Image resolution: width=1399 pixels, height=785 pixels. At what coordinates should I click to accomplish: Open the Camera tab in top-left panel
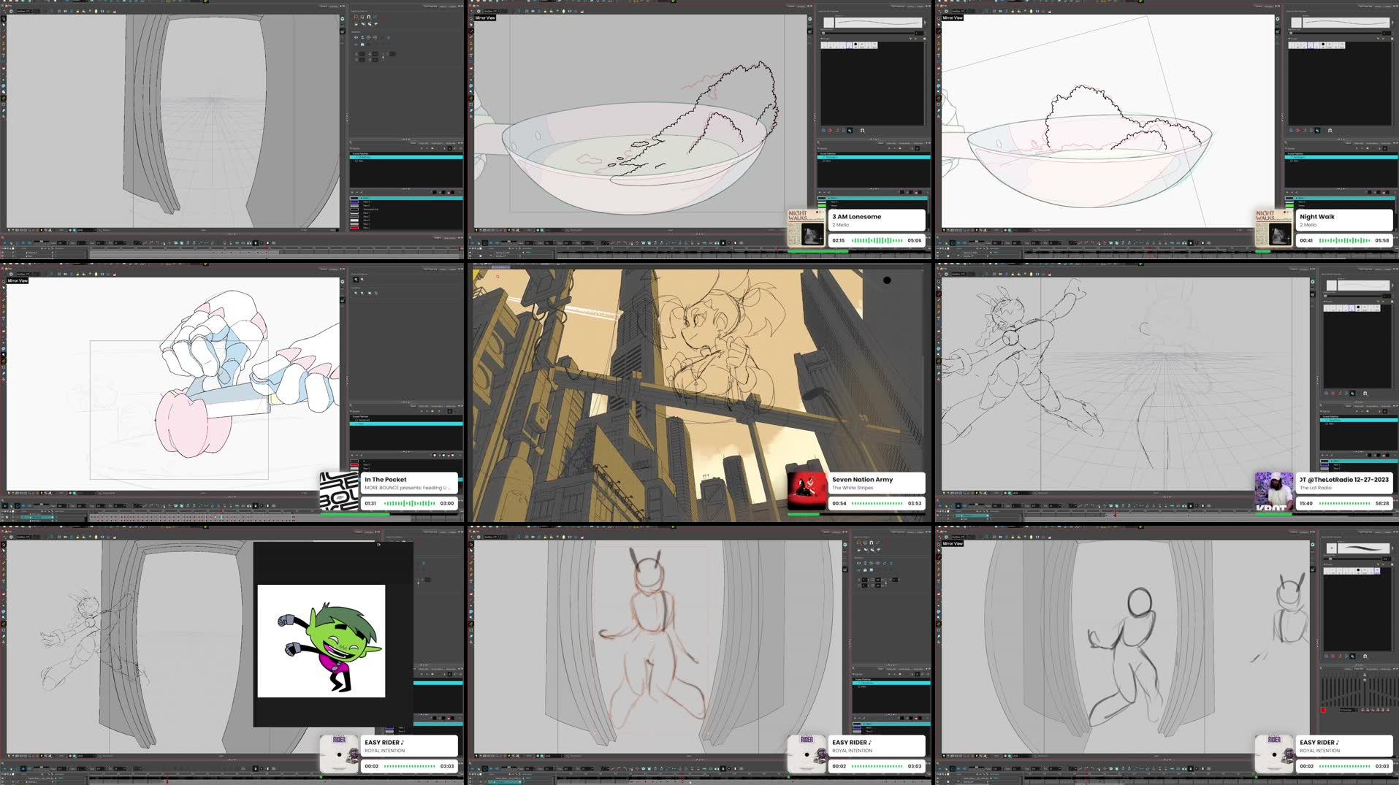tap(324, 6)
